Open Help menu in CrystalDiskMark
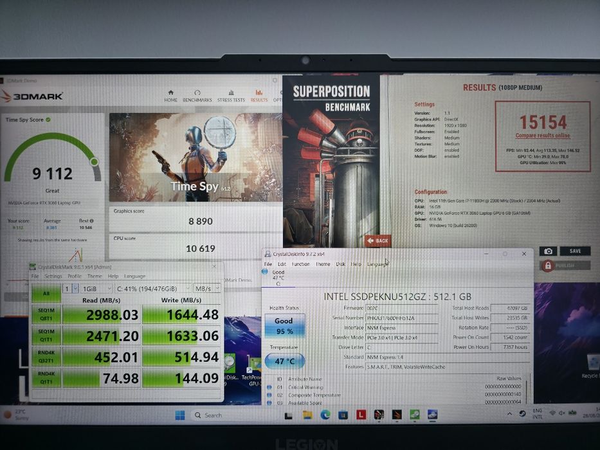The width and height of the screenshot is (600, 450). 113,276
